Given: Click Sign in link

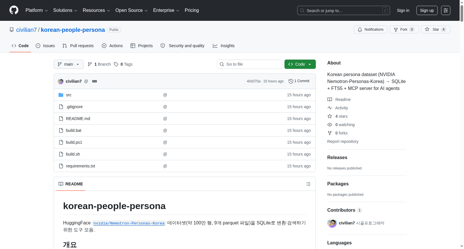Looking at the screenshot, I should click(403, 10).
